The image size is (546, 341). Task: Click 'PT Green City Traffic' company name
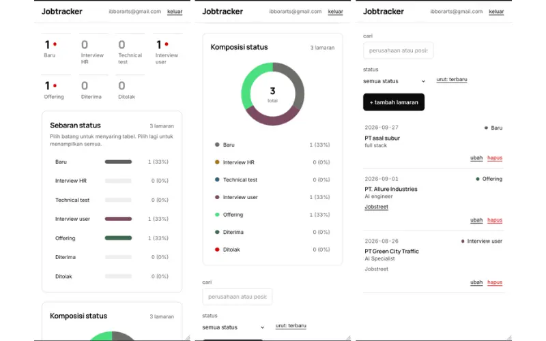pos(392,251)
